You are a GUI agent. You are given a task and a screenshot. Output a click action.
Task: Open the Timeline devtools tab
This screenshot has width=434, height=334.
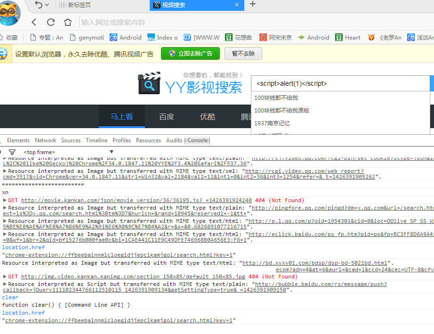(x=96, y=140)
